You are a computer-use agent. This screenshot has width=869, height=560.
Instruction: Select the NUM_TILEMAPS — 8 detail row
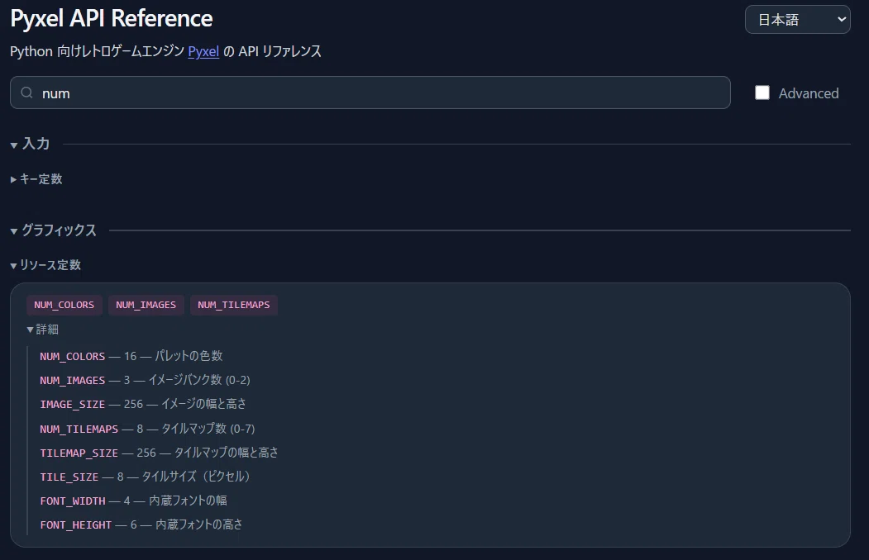[x=147, y=429]
